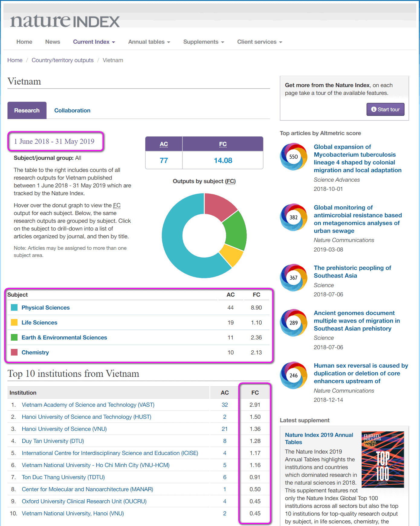Click the yellow Life Sciences legend square
Screen dimensions: 420x526
click(14, 323)
